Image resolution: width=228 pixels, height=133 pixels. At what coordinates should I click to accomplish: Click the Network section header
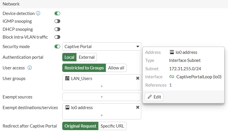(x=11, y=4)
